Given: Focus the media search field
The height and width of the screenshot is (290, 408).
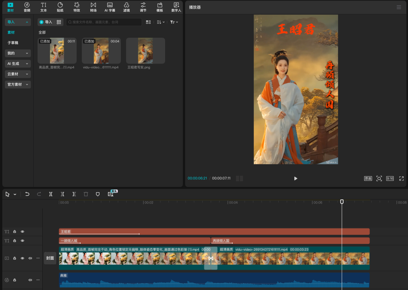Looking at the screenshot, I should point(104,22).
